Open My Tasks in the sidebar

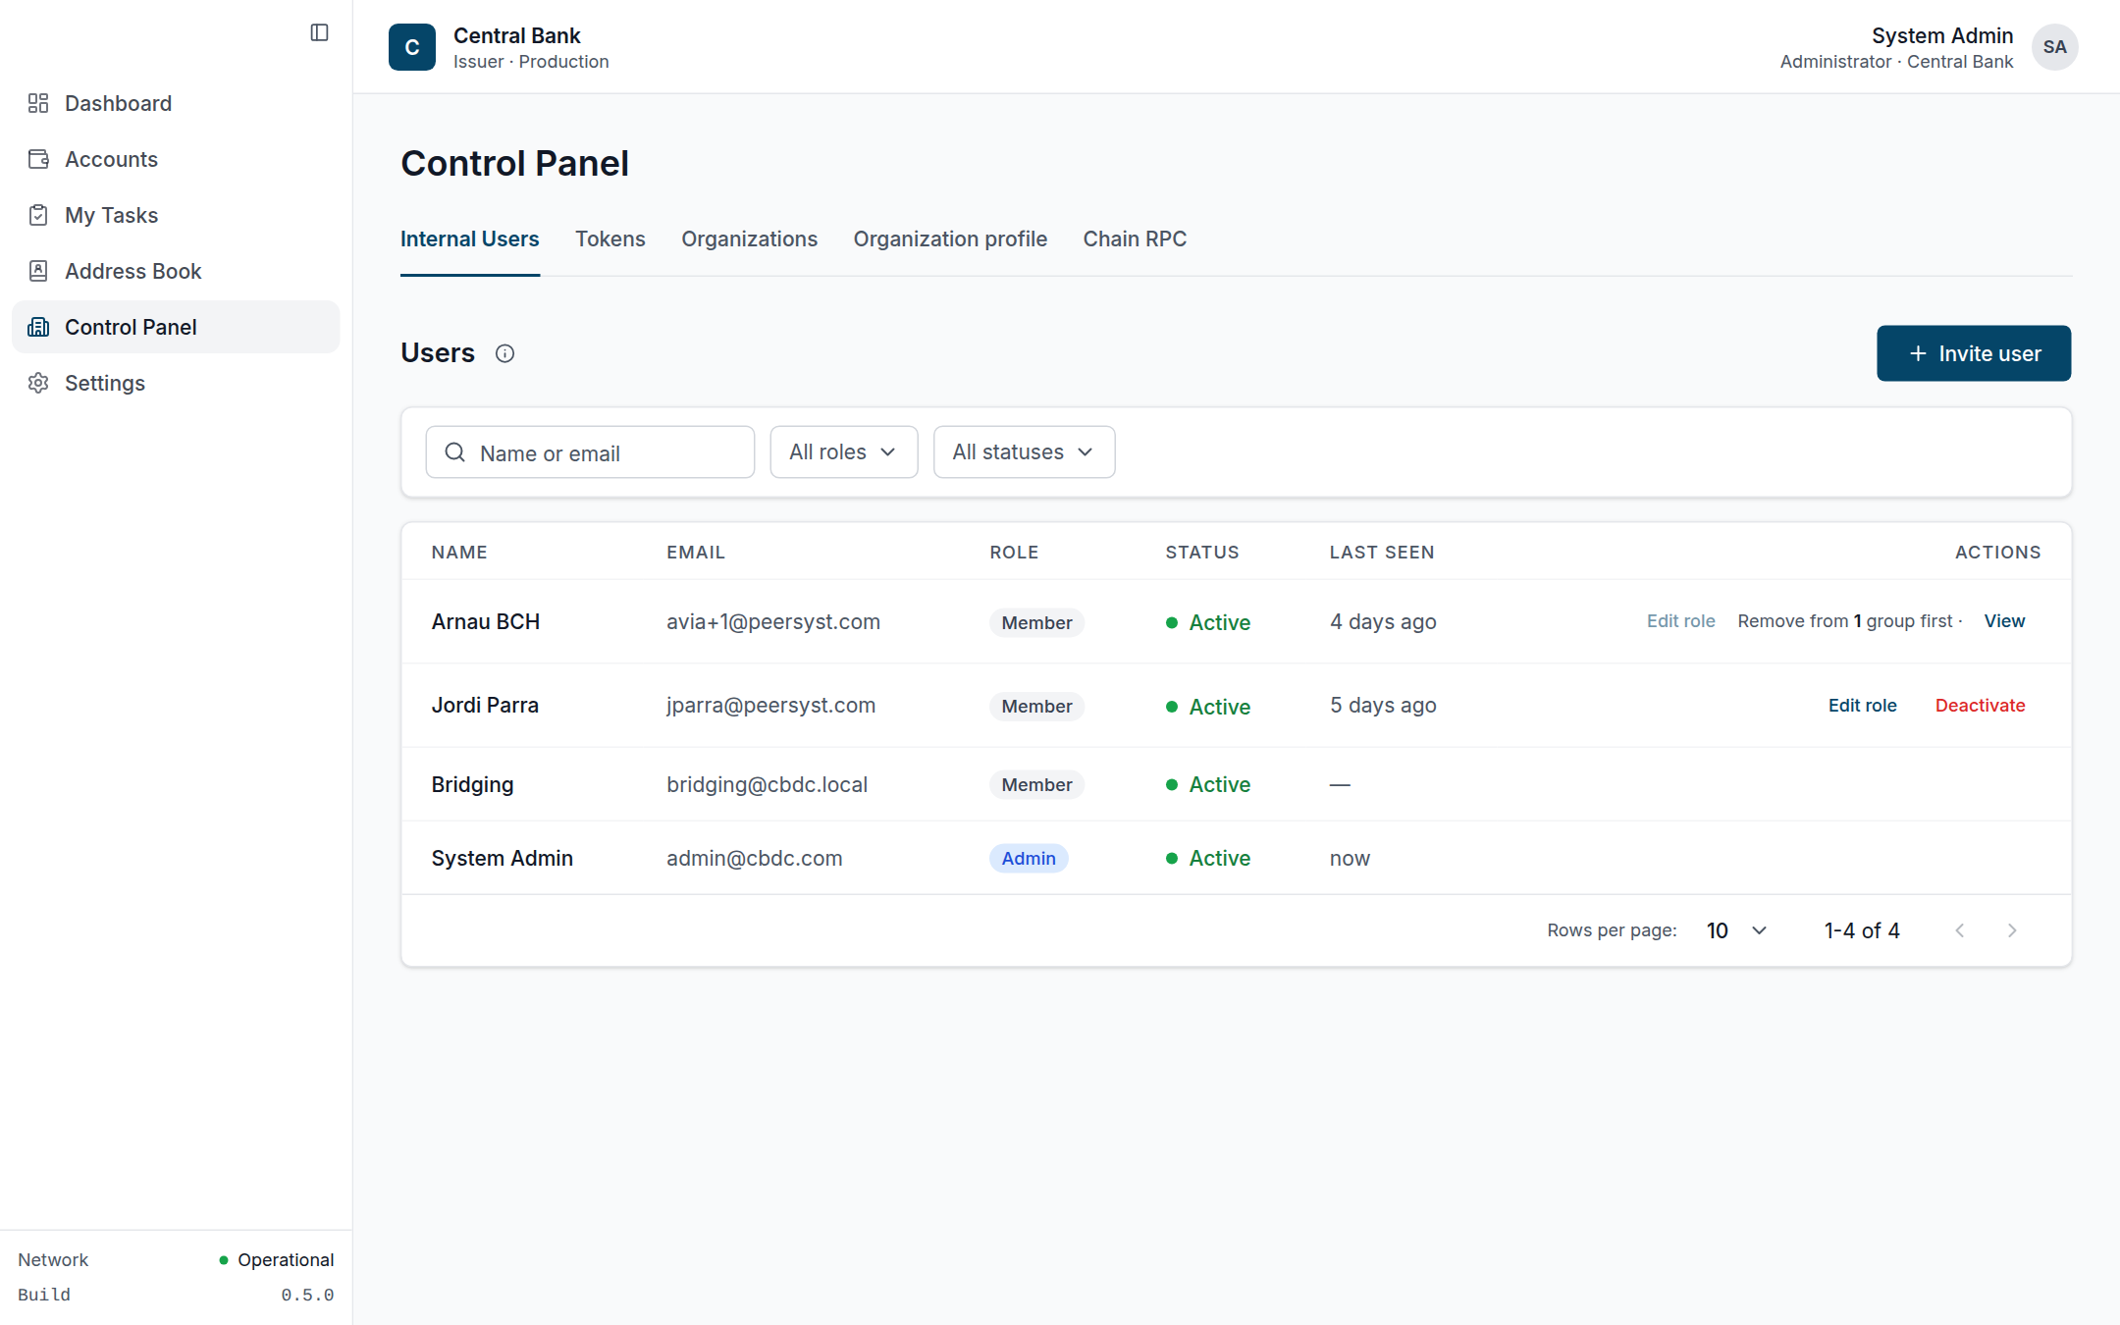176,215
